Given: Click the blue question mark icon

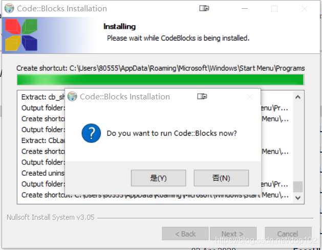Looking at the screenshot, I should [x=91, y=133].
